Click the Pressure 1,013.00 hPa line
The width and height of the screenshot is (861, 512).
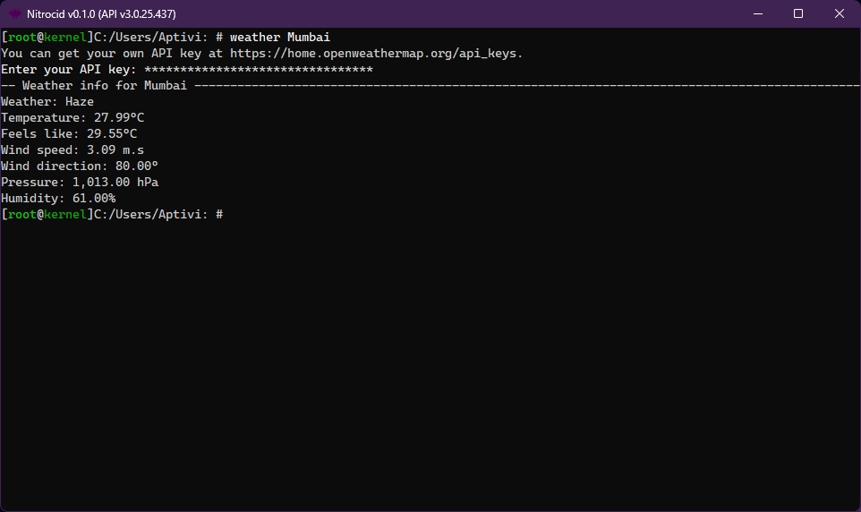[80, 183]
